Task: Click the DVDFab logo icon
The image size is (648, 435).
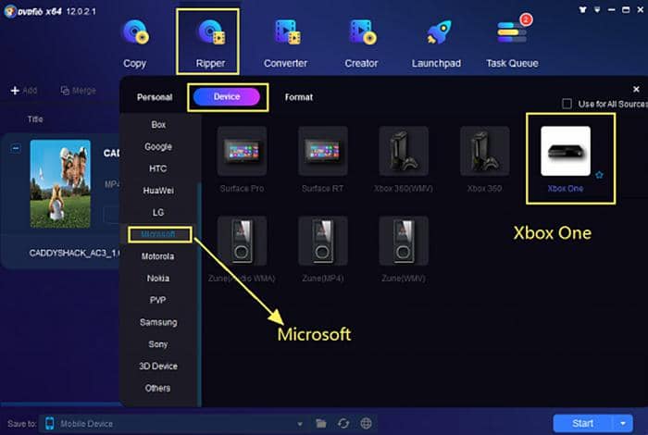Action: pyautogui.click(x=10, y=11)
